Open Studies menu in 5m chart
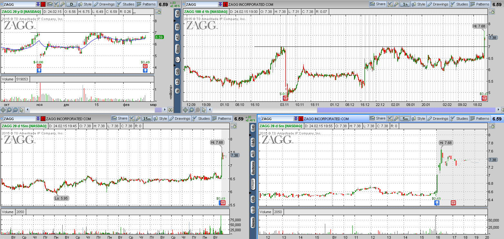This screenshot has width=504, height=239. coord(459,119)
